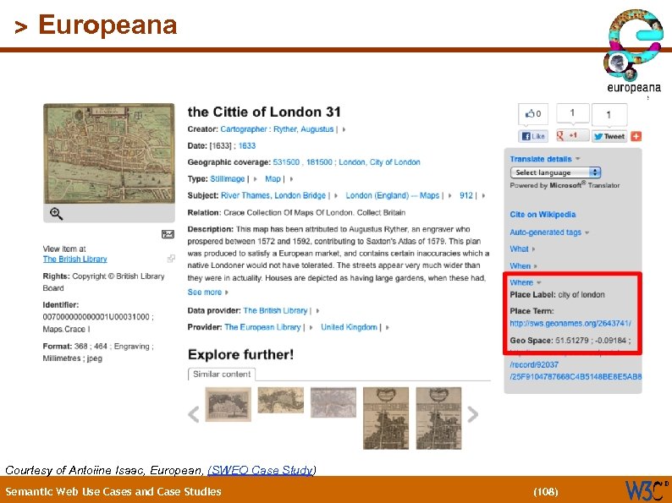Screen dimensions: 672x503
Task: Click the Tweet count bubble
Action: coord(609,114)
